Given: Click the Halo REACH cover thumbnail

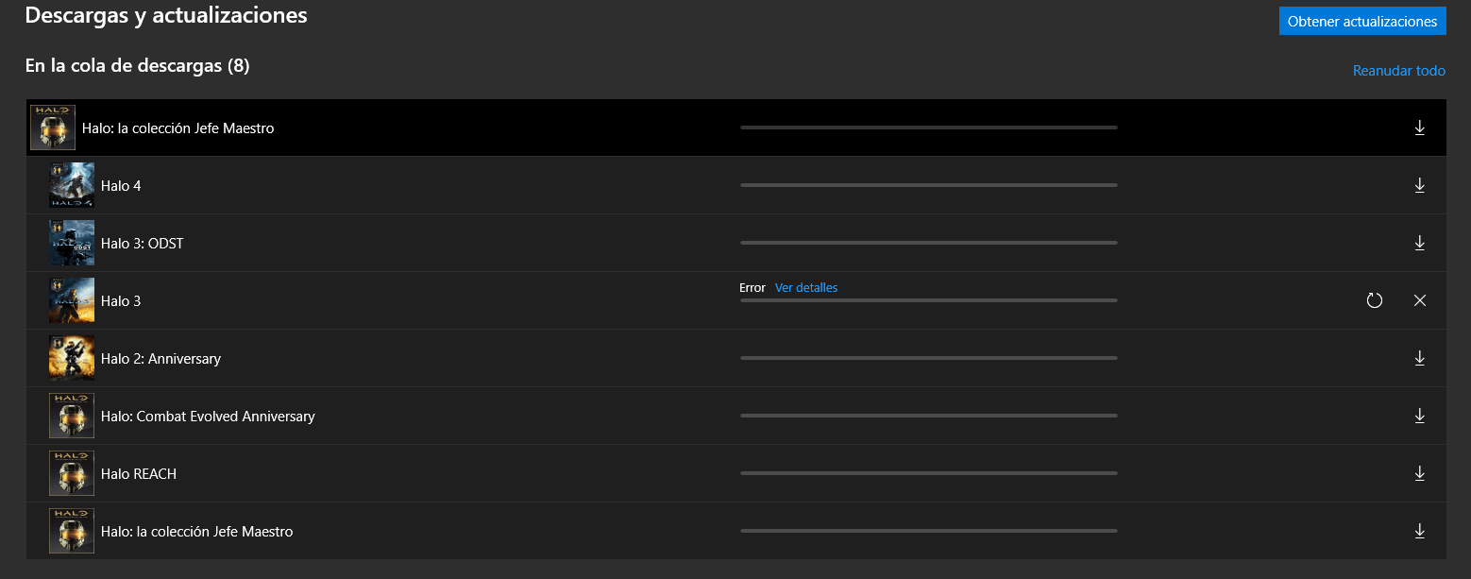Looking at the screenshot, I should click(x=72, y=473).
